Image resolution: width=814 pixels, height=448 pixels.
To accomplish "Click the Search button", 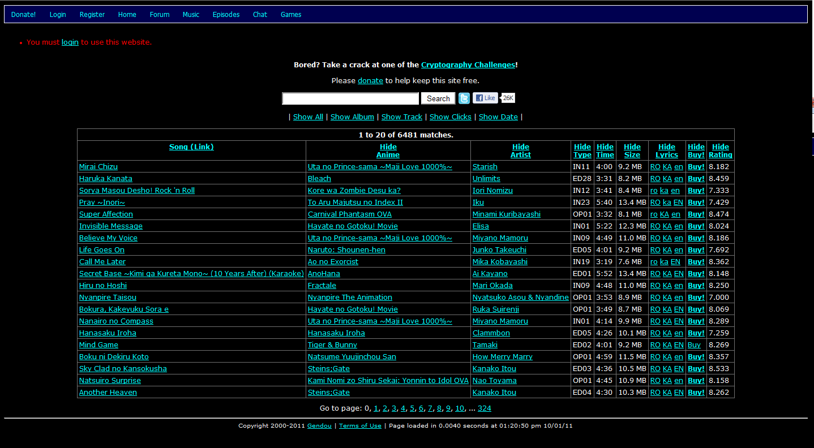I will [438, 98].
